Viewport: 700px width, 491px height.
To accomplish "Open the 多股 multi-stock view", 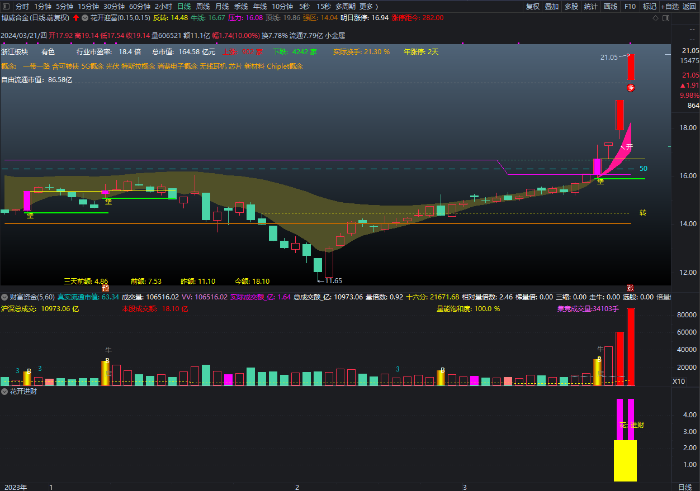I will [x=571, y=7].
